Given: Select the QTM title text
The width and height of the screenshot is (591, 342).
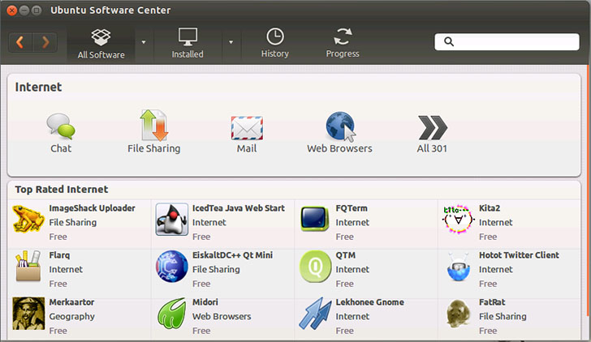Looking at the screenshot, I should click(x=346, y=255).
